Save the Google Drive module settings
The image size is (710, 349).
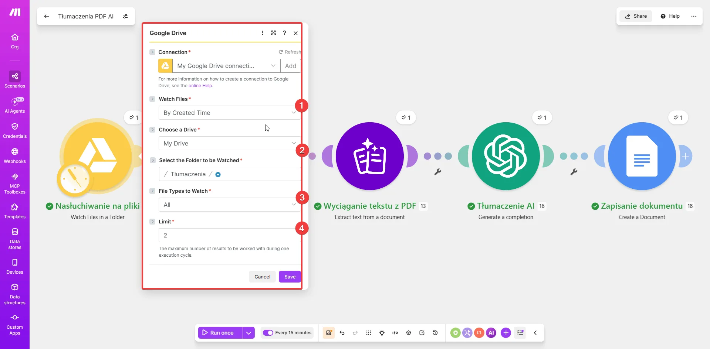(x=290, y=277)
